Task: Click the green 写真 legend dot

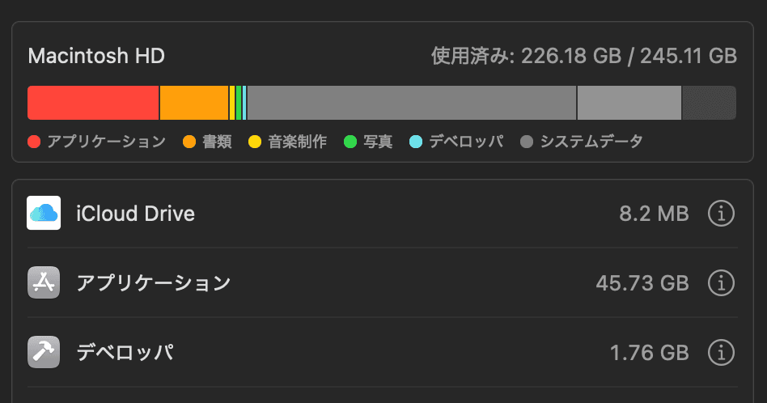Action: click(x=350, y=142)
